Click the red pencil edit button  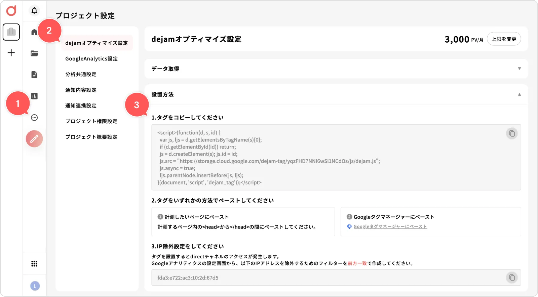pyautogui.click(x=34, y=139)
